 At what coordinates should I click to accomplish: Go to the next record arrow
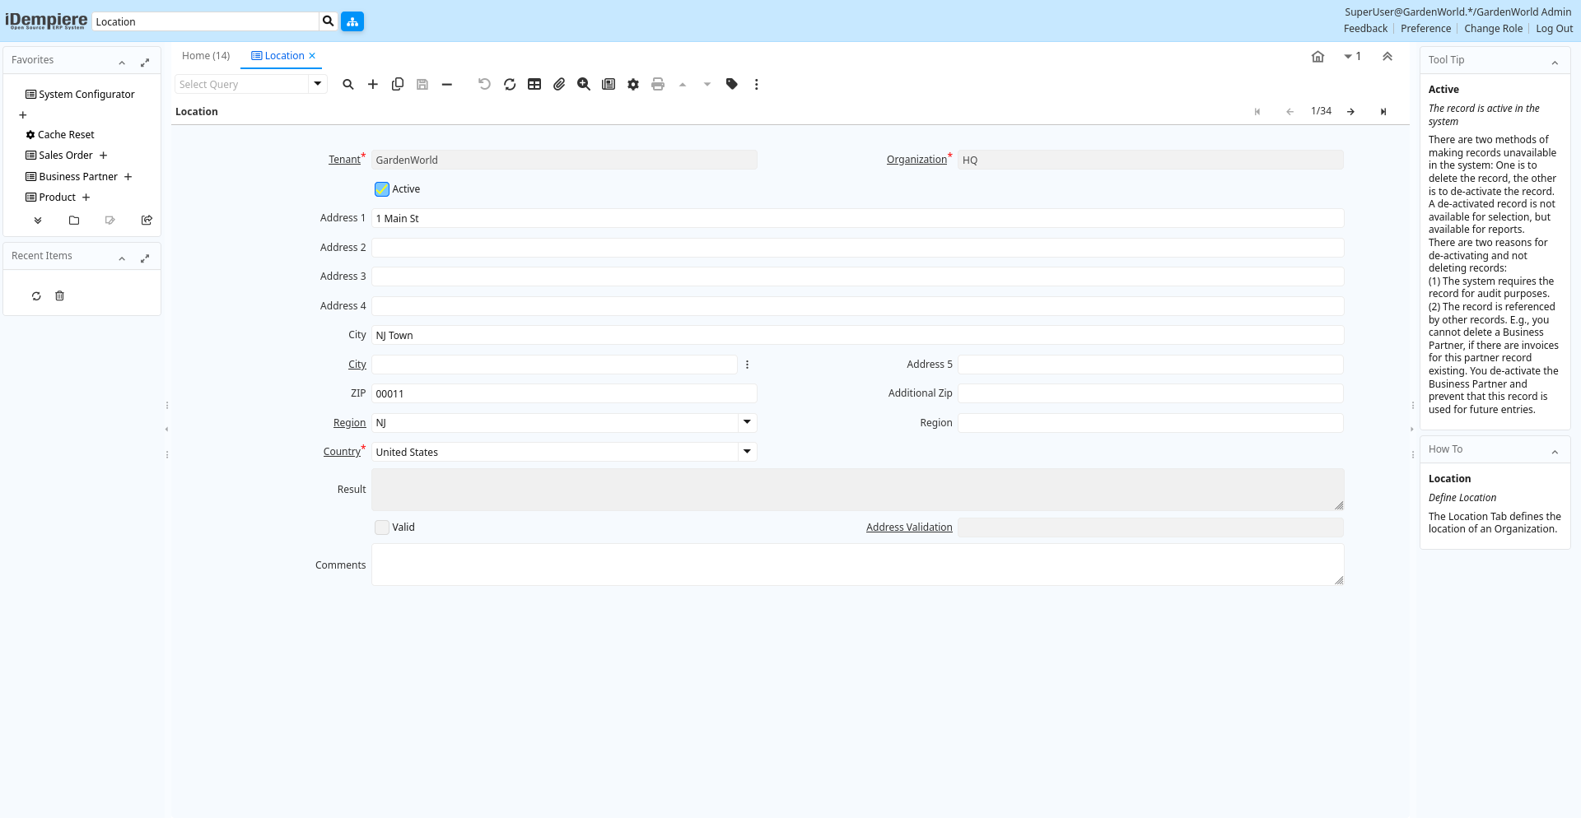1350,112
